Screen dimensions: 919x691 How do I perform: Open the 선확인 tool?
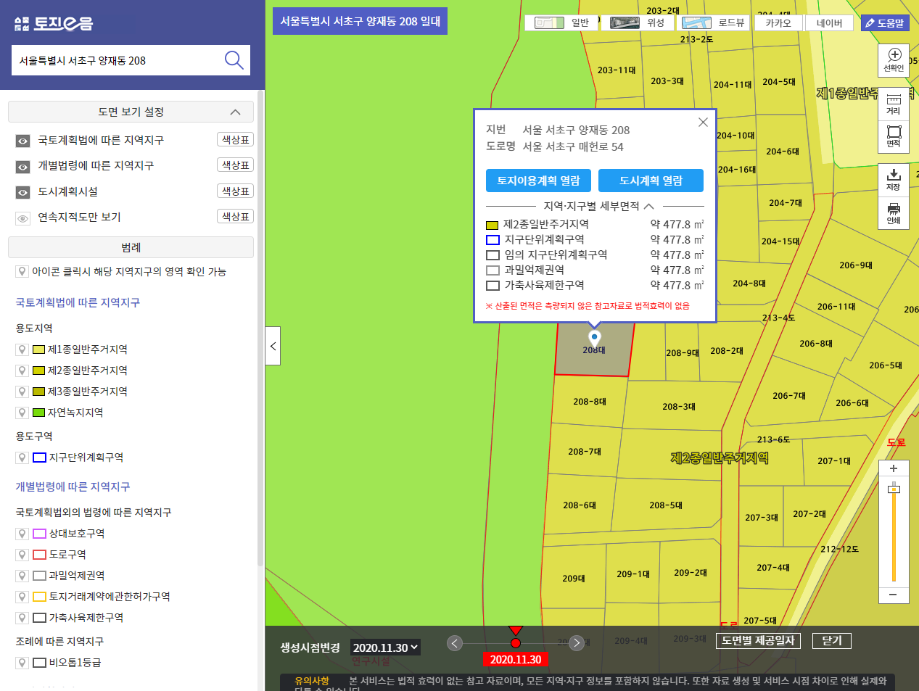click(894, 59)
